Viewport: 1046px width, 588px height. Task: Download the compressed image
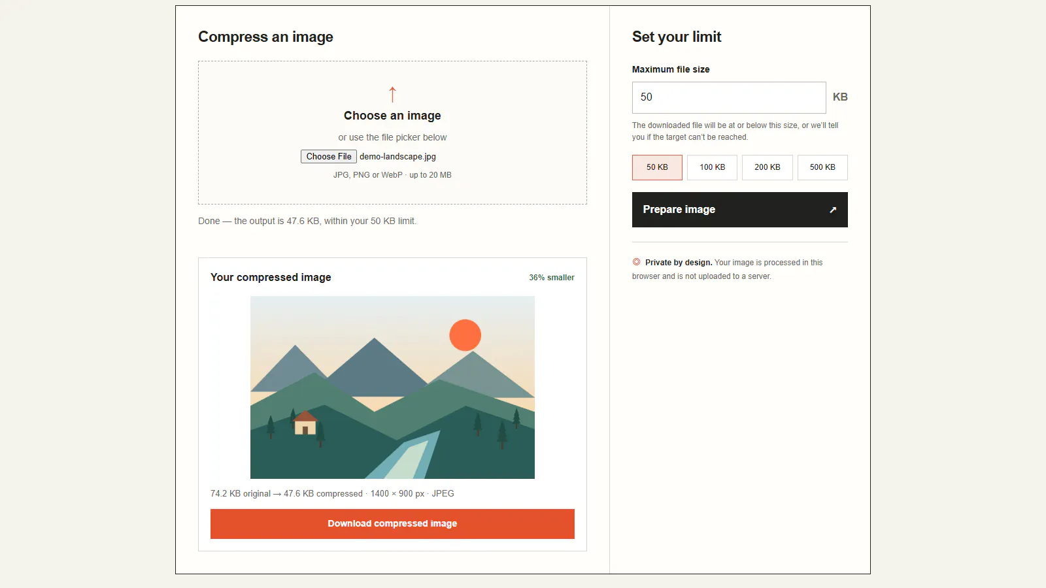pos(392,524)
